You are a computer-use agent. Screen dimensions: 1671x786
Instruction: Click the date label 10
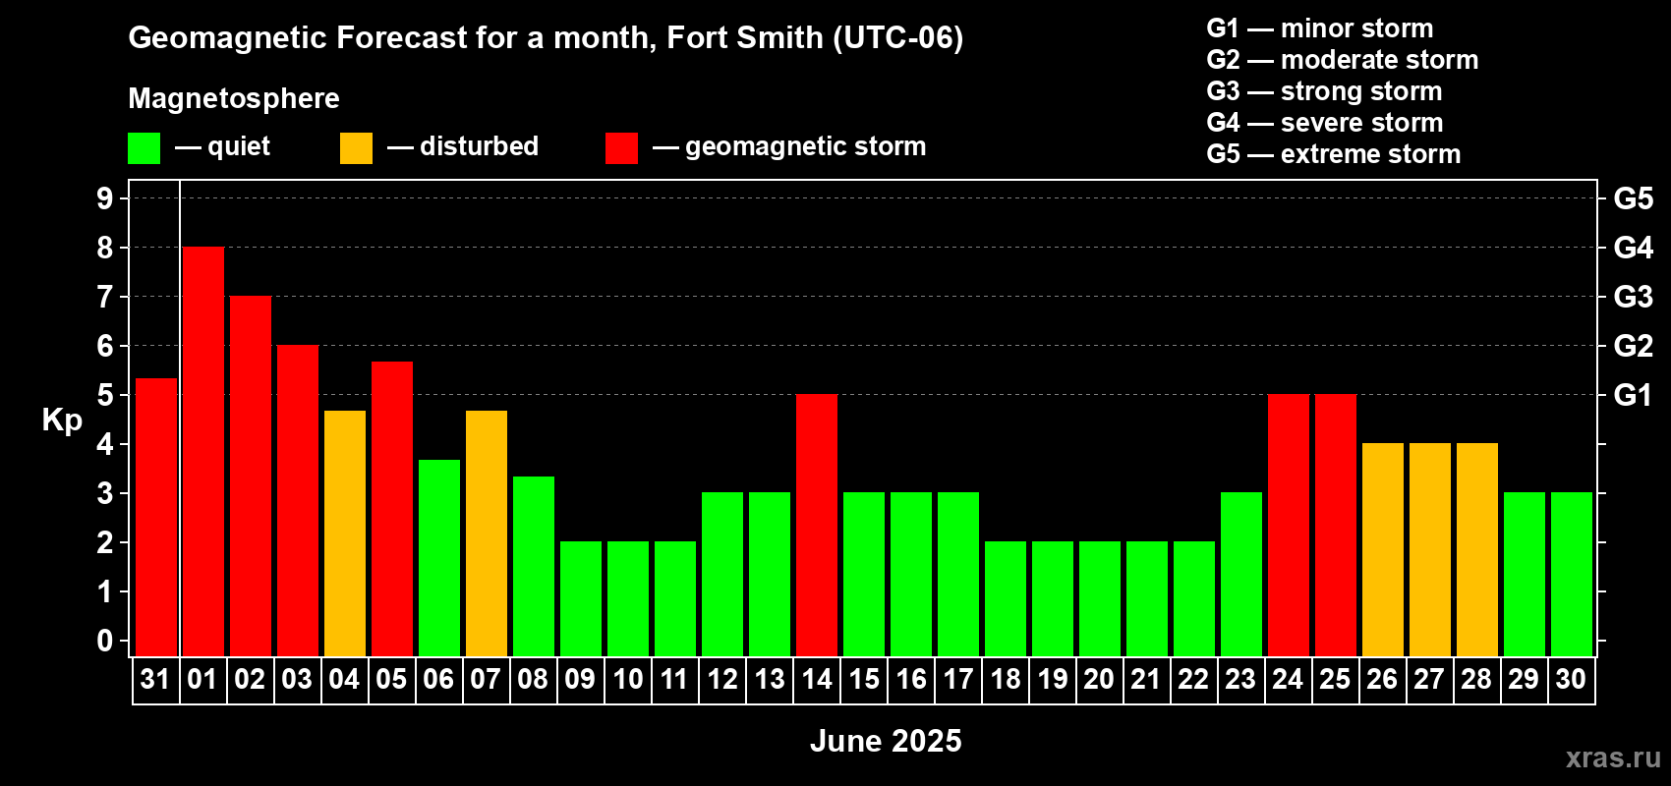(627, 679)
